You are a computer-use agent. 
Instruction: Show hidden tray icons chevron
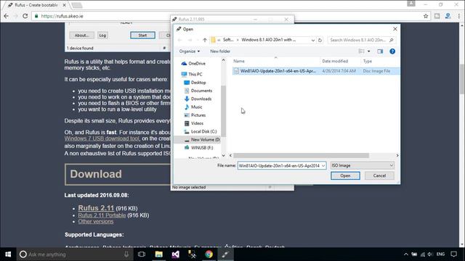tap(406, 254)
